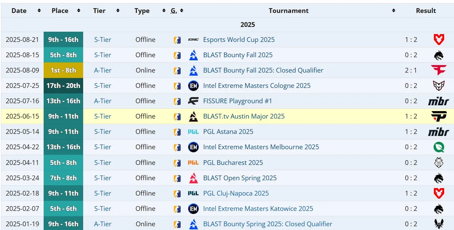Click the FISSURE icon beside Playground #1
The width and height of the screenshot is (454, 230).
pos(193,101)
